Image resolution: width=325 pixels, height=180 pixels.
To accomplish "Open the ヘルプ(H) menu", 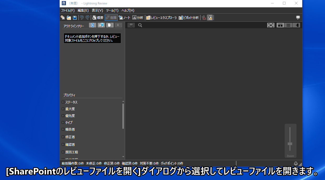I will click(x=128, y=10).
